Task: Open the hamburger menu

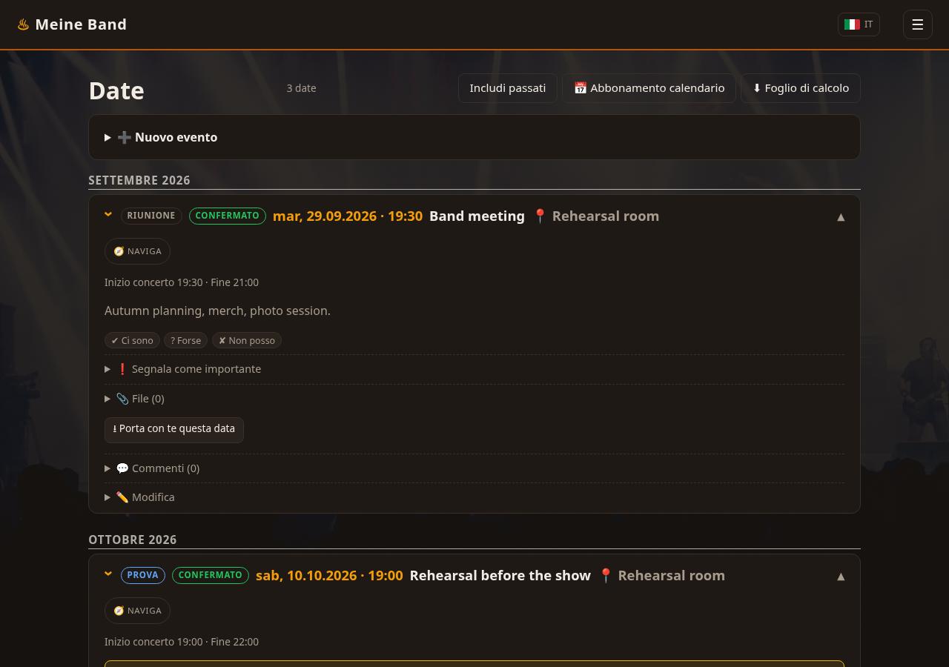Action: click(917, 24)
